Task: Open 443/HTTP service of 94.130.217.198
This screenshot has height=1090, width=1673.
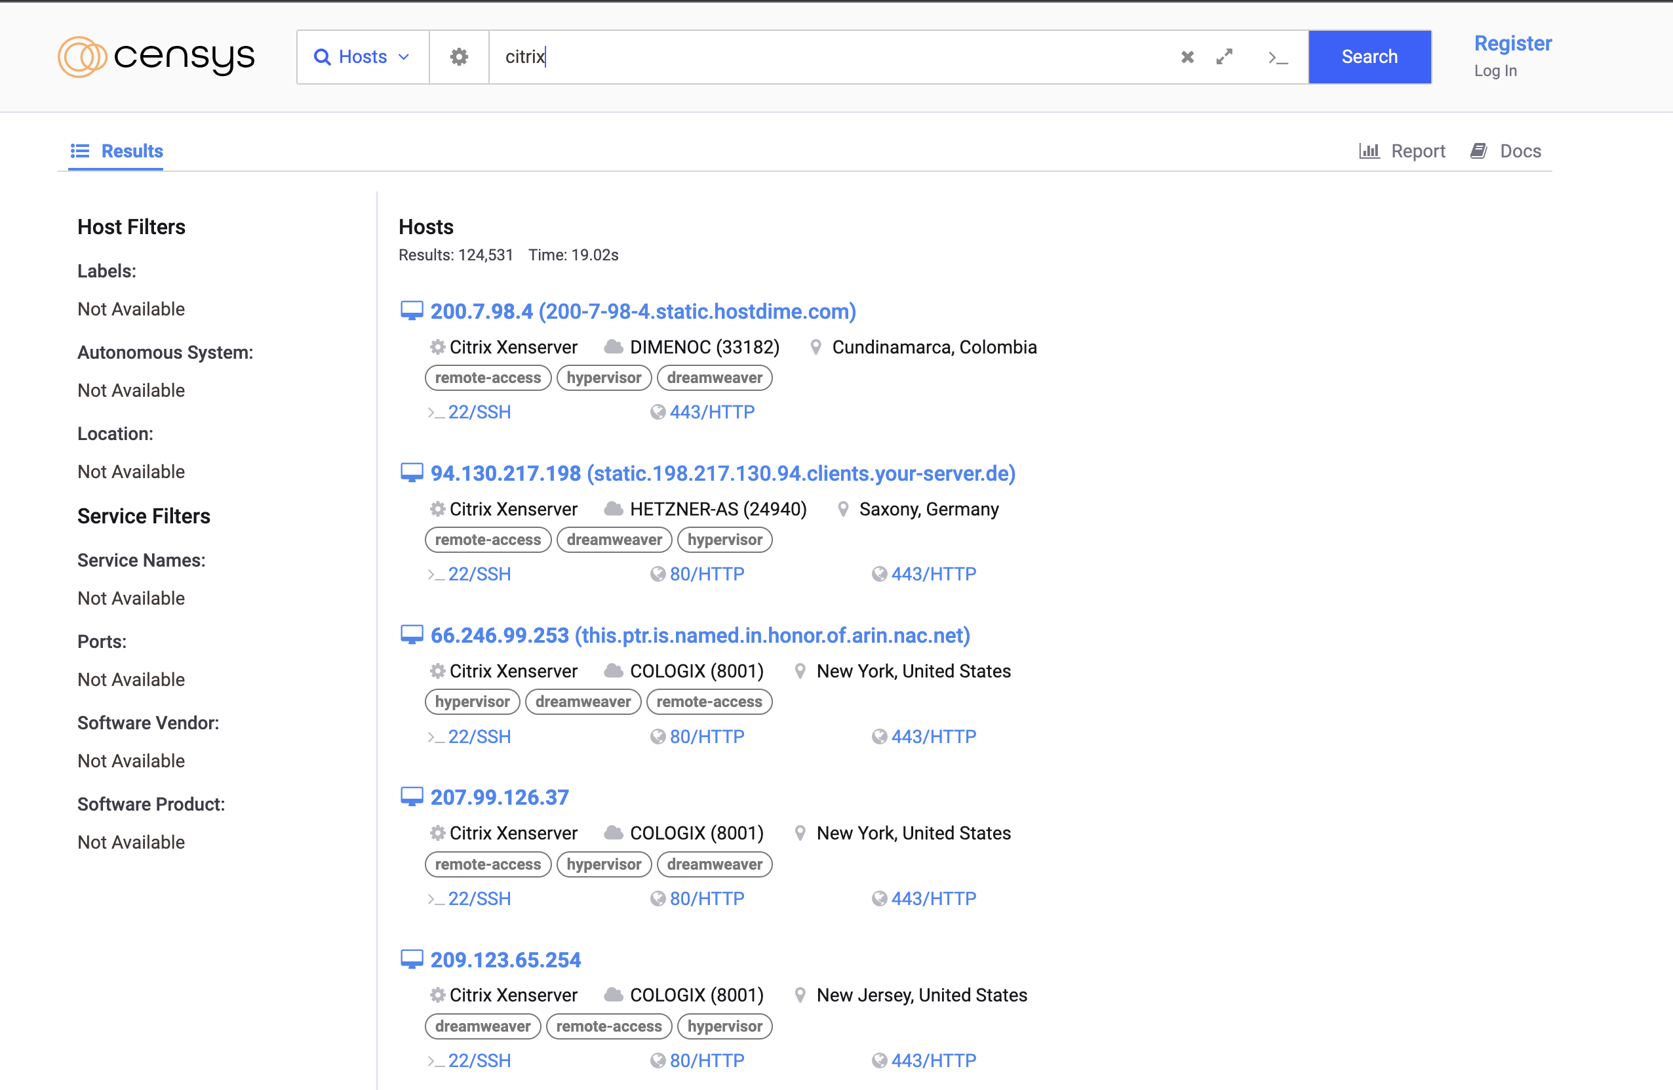Action: point(934,575)
